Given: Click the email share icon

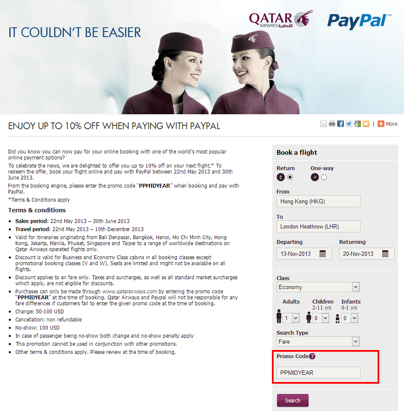Looking at the screenshot, I should point(323,124).
